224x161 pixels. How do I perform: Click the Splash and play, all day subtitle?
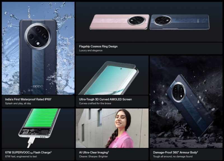18,103
